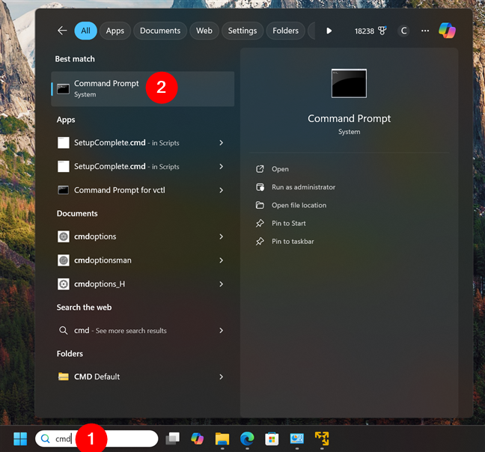Expand the cmd web search chevron
The width and height of the screenshot is (485, 452).
tap(221, 331)
